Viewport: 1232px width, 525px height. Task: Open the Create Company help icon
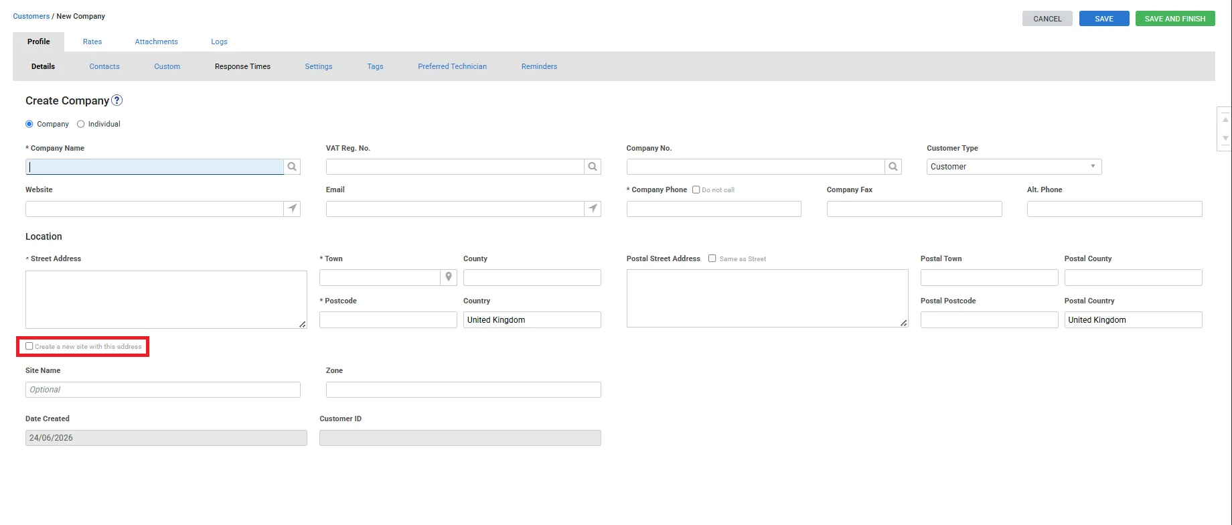coord(117,100)
